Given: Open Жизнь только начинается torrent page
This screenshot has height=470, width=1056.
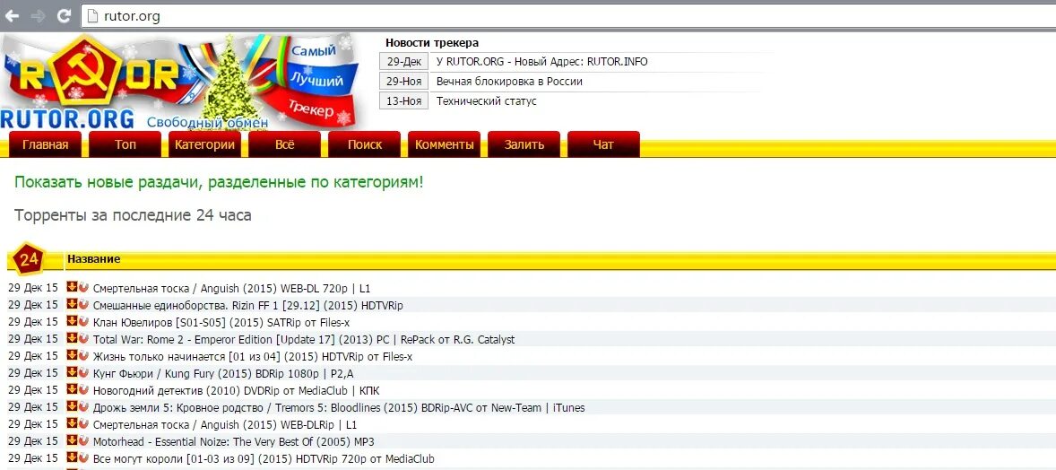Looking at the screenshot, I should tap(253, 356).
